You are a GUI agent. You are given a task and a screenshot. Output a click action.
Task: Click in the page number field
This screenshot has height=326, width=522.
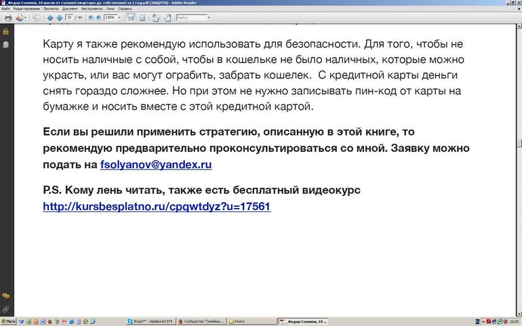coord(69,18)
